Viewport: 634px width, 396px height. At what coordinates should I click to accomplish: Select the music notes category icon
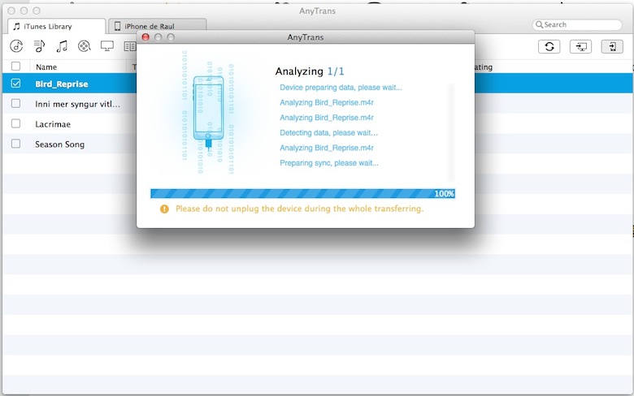click(x=62, y=46)
